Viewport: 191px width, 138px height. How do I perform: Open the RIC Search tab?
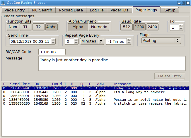coord(42,10)
